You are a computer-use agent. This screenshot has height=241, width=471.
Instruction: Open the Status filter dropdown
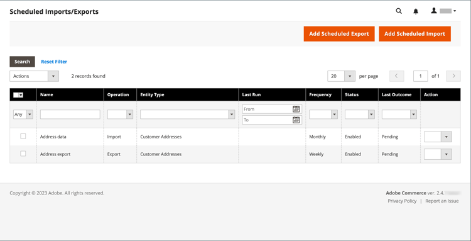coord(360,115)
